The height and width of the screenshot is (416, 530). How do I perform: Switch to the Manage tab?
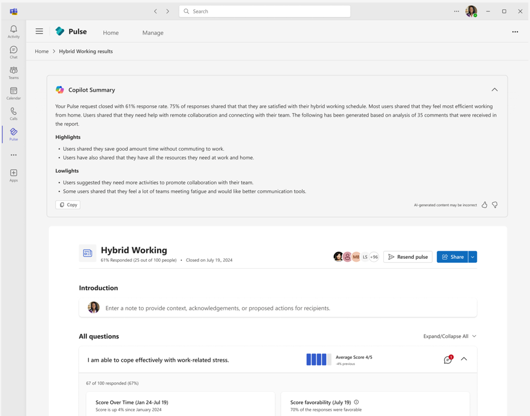(152, 32)
